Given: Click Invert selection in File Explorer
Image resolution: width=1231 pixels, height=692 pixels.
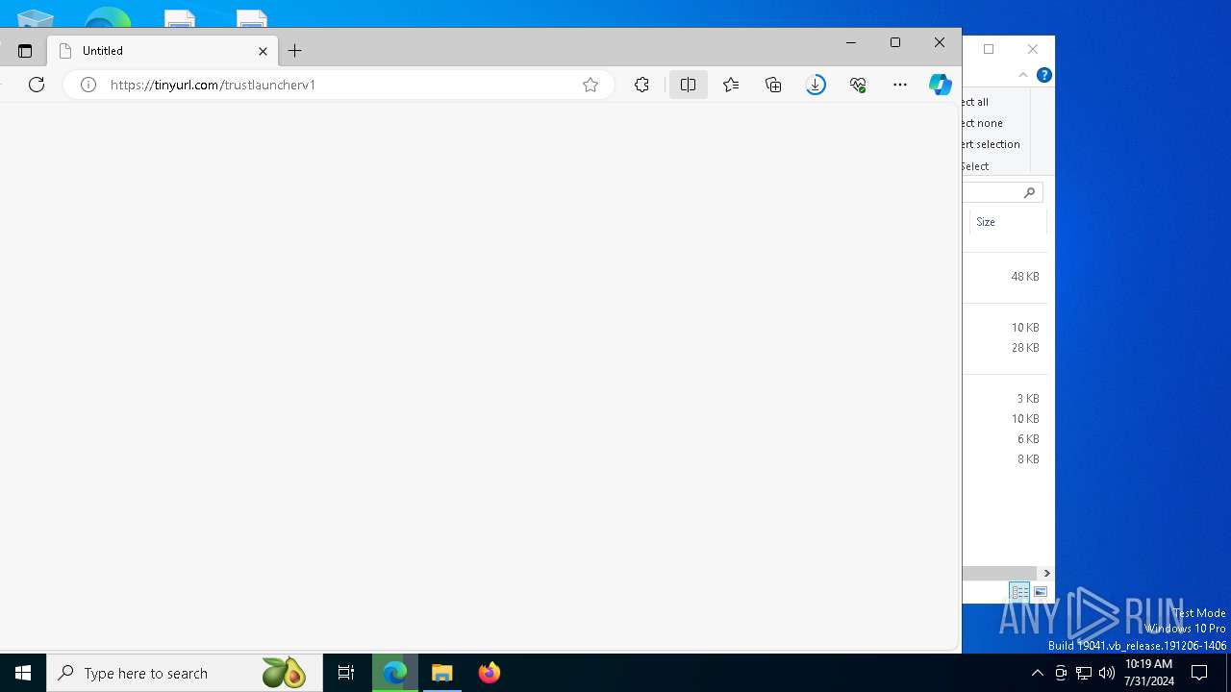Looking at the screenshot, I should point(991,144).
